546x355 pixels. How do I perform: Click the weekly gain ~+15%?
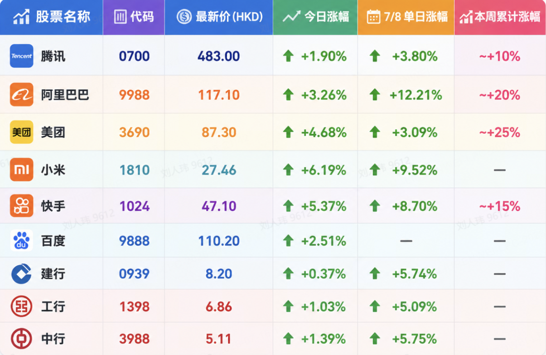tap(500, 206)
